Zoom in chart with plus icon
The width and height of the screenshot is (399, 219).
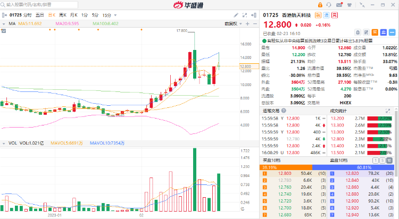pos(247,24)
